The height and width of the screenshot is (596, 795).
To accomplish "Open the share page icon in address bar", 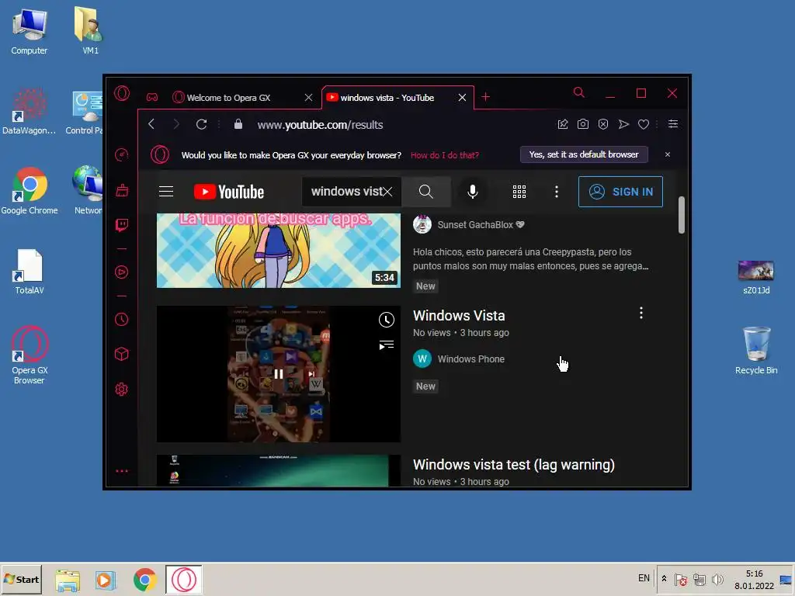I will [563, 124].
